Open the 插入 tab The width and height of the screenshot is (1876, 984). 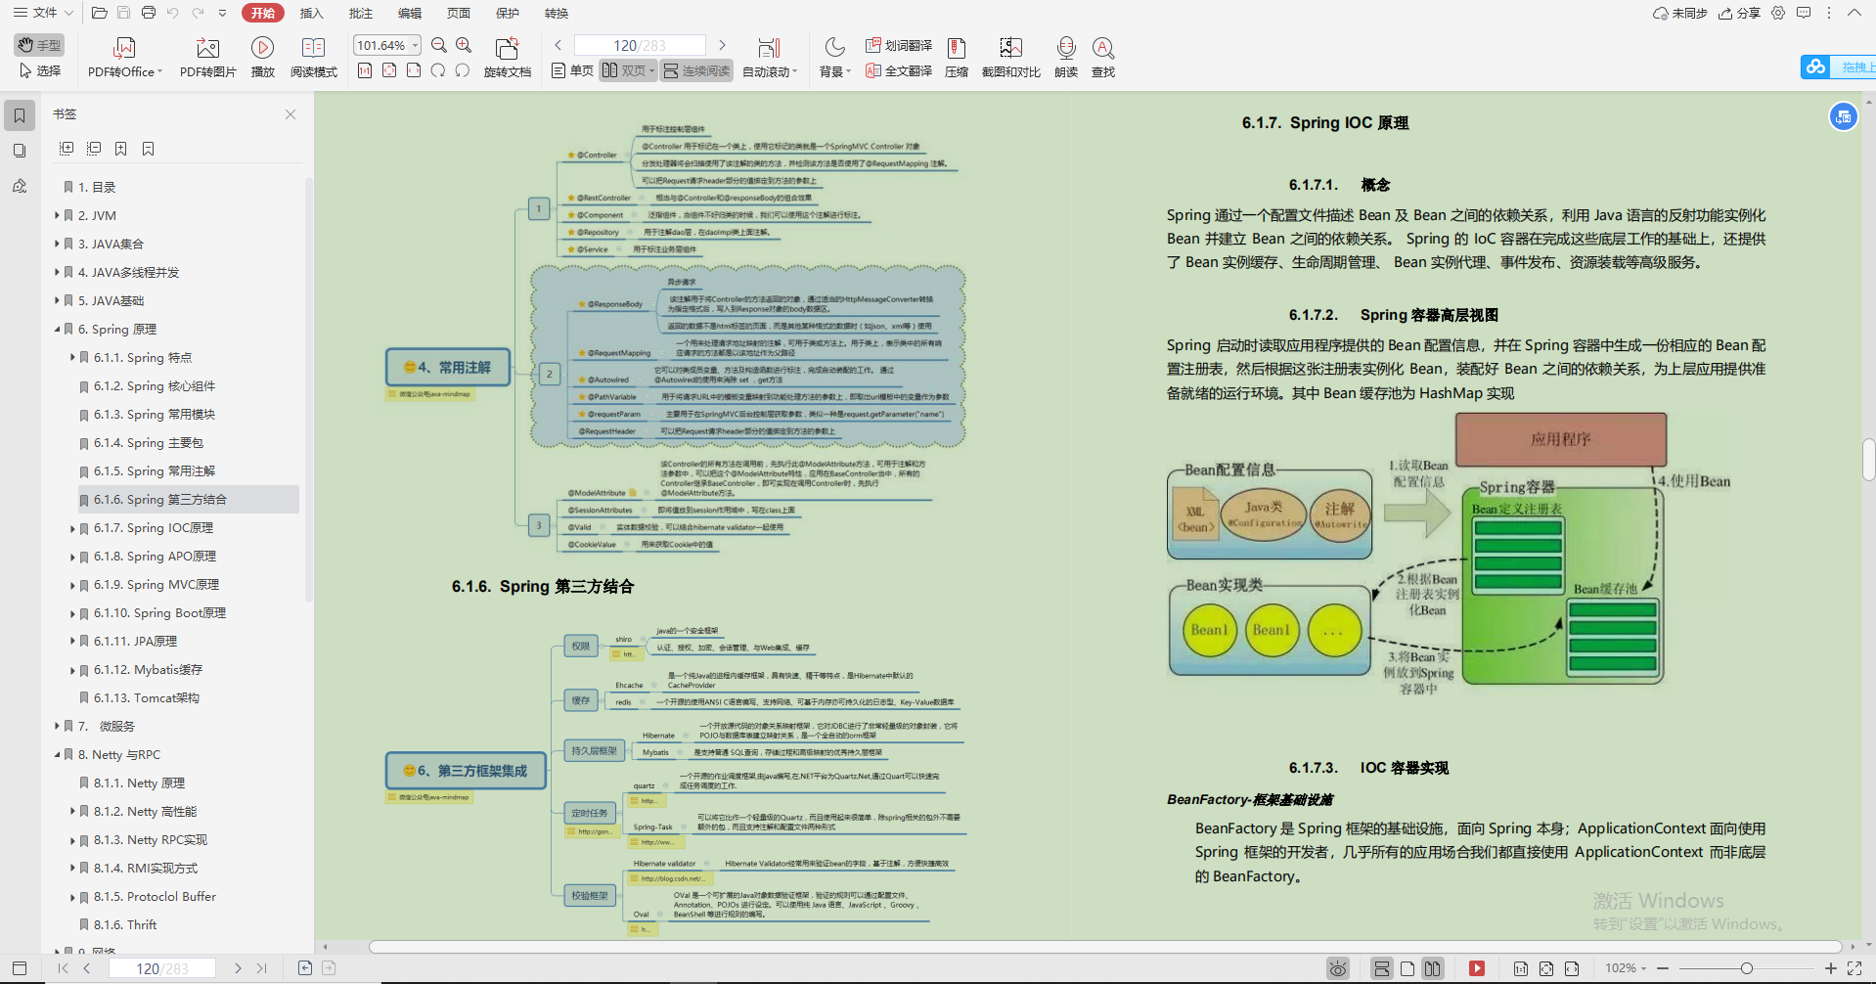pos(311,13)
